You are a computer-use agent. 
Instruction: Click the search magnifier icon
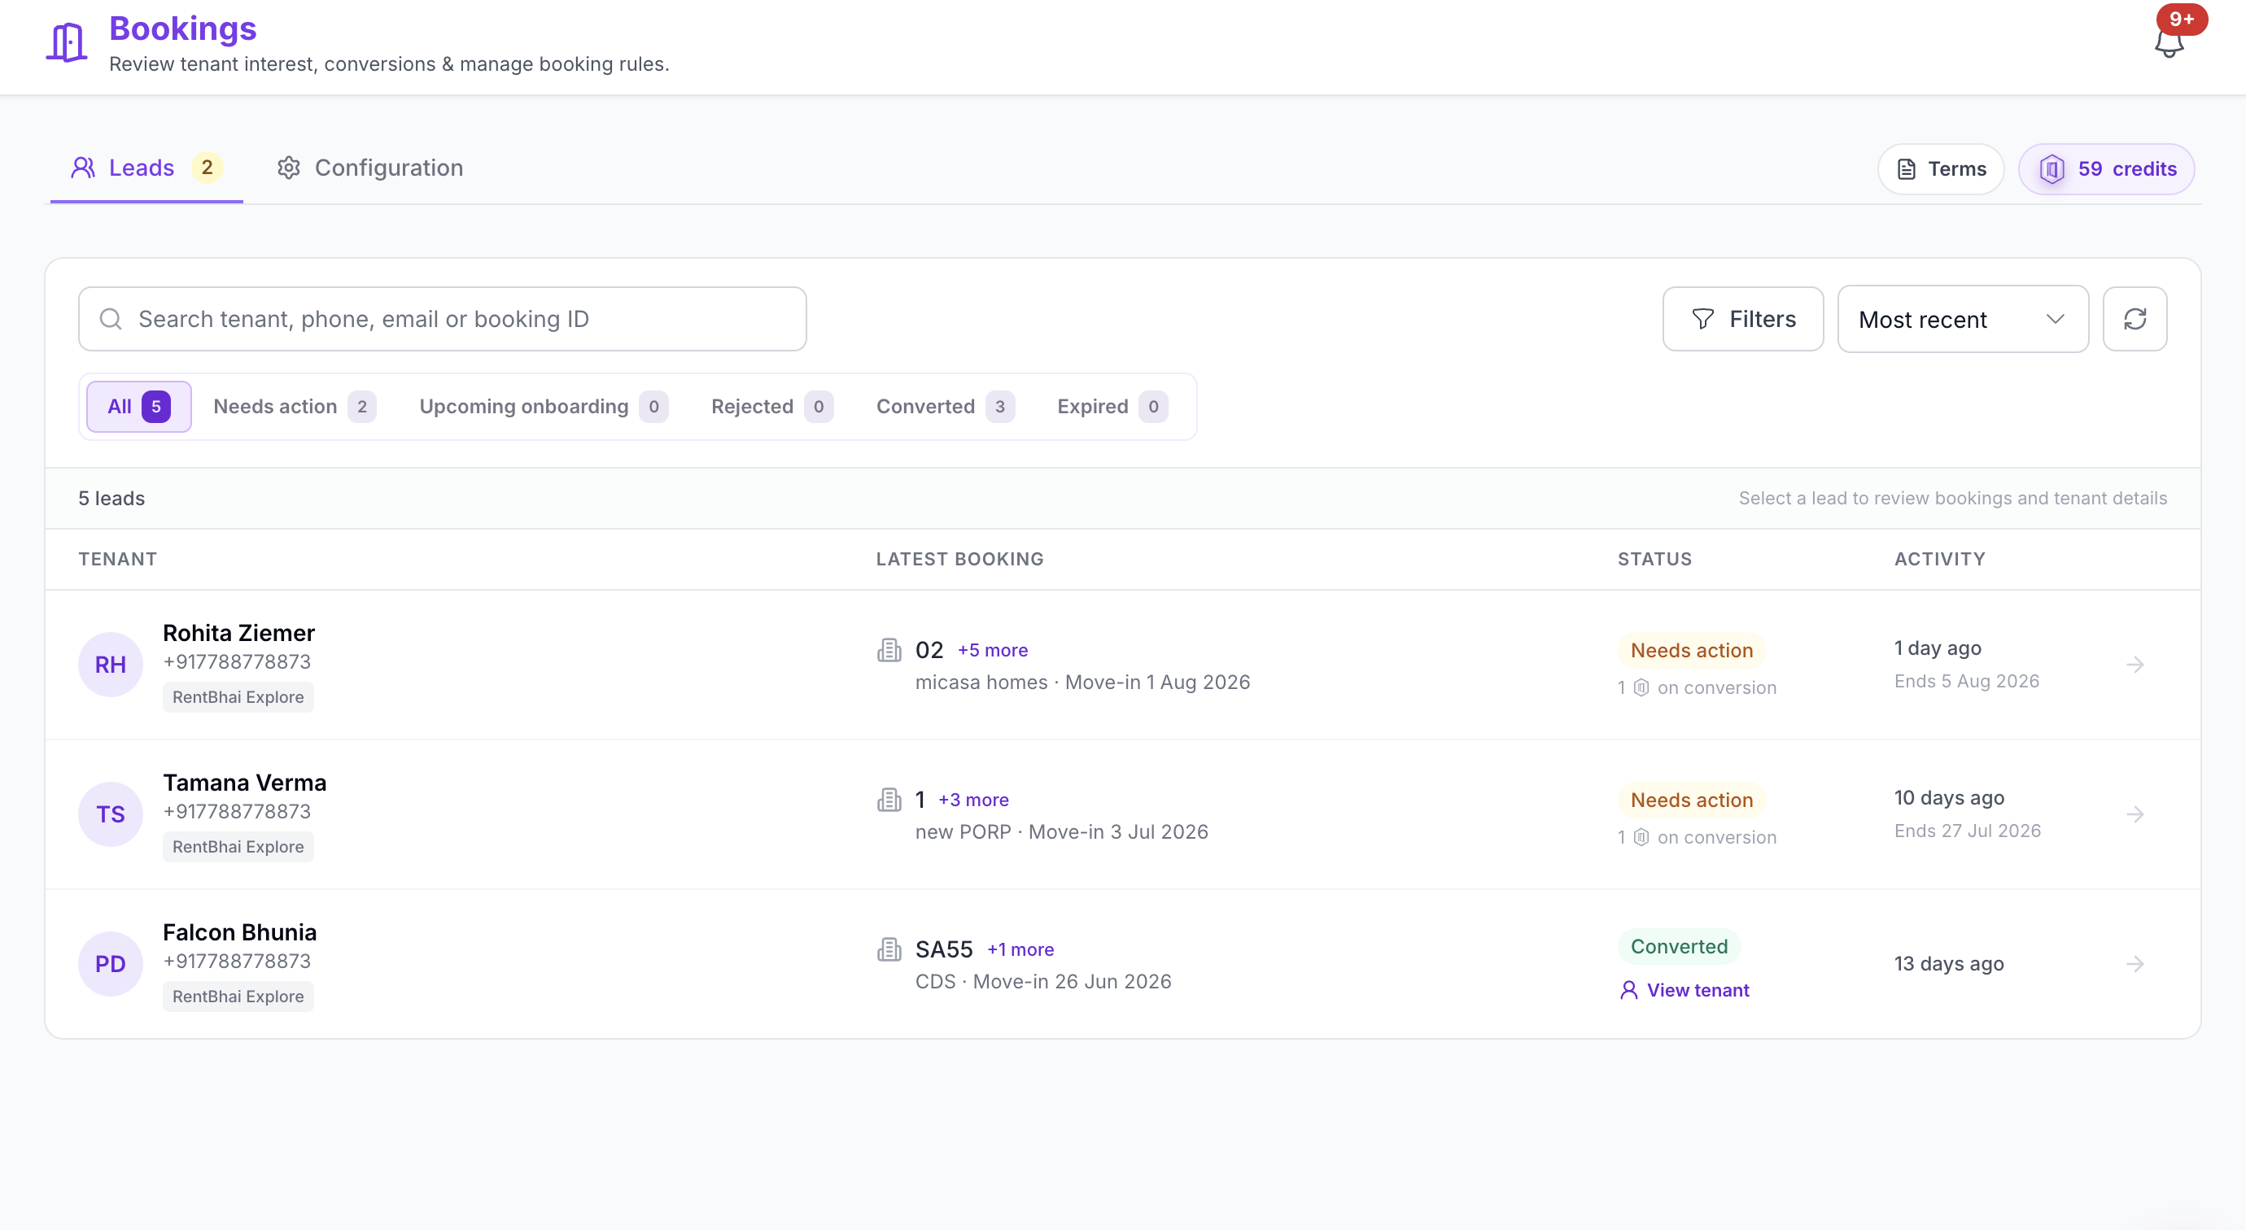coord(111,319)
